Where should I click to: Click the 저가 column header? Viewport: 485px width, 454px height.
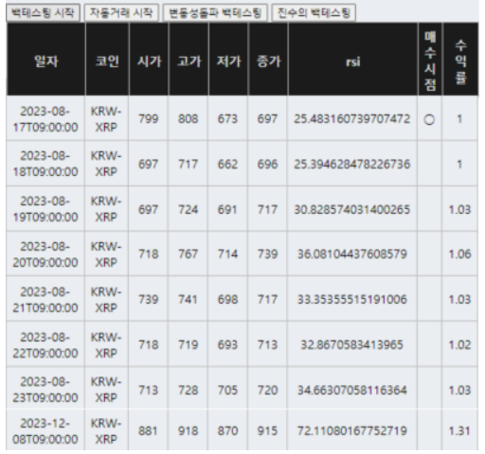[228, 60]
